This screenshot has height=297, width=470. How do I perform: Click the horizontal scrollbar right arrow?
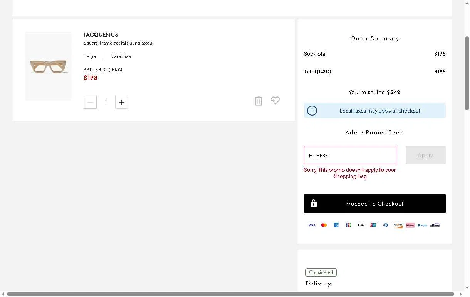pyautogui.click(x=461, y=294)
